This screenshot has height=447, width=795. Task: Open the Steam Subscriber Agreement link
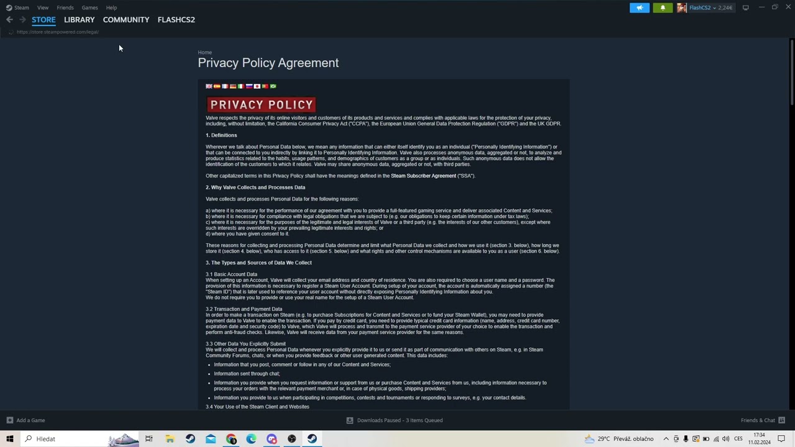pos(424,176)
